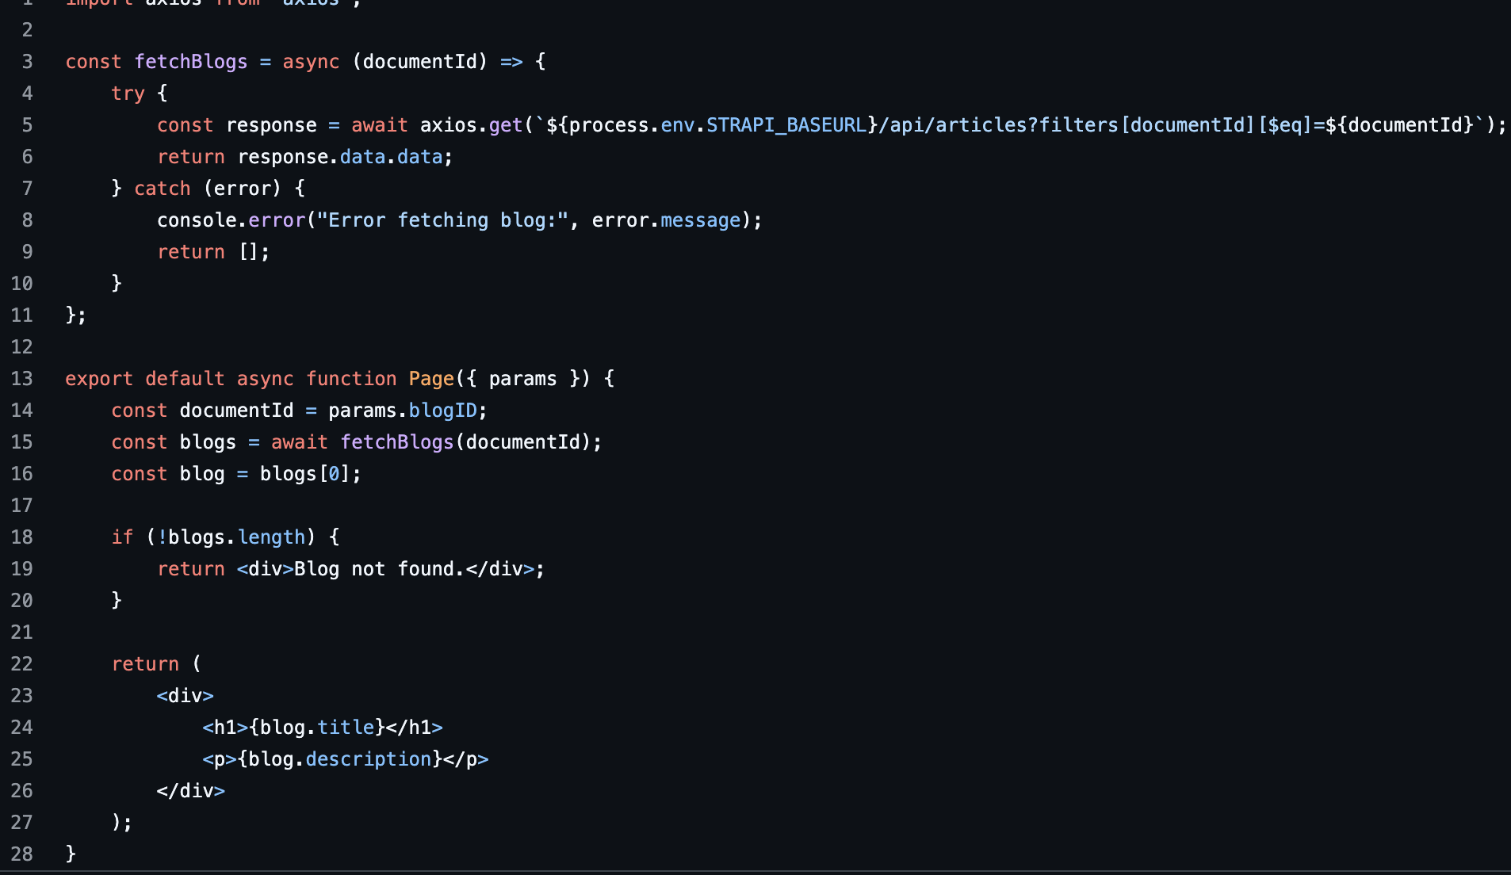
Task: Click line number 13 in the gutter
Action: click(x=21, y=379)
